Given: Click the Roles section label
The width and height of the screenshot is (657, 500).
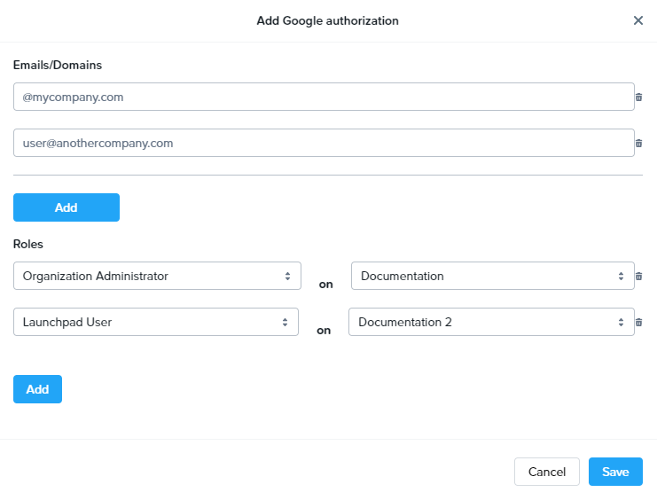Looking at the screenshot, I should pyautogui.click(x=28, y=244).
